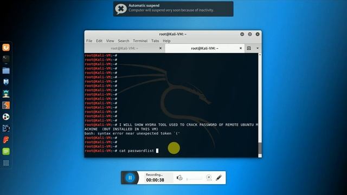Open the View menu
This screenshot has height=195, width=347.
pos(110,41)
